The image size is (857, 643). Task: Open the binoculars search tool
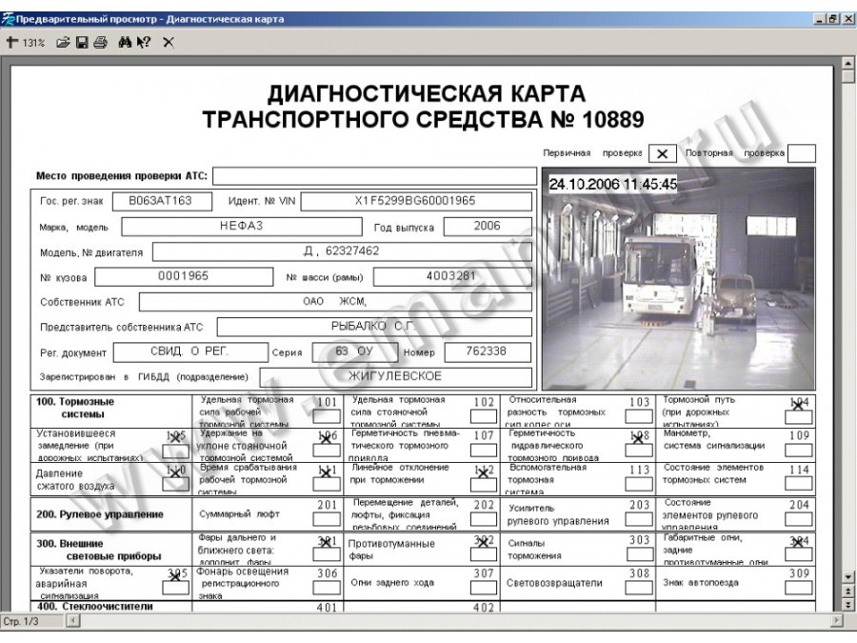tap(125, 42)
